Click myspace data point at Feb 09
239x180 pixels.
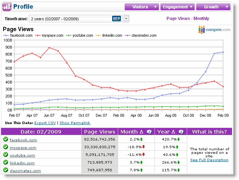(x=223, y=86)
